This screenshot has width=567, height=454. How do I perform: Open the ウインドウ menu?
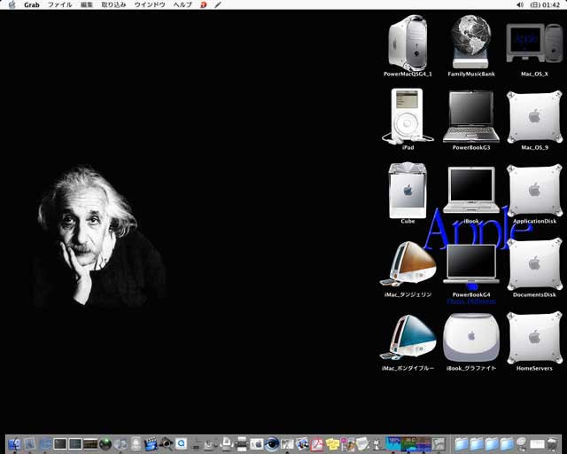(x=150, y=5)
